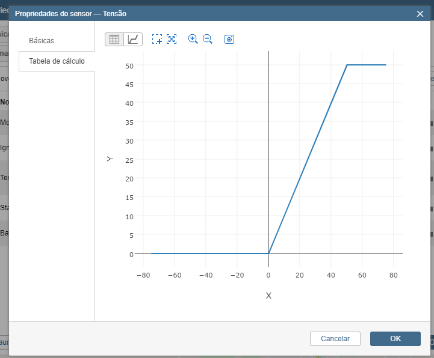Zoom in on the chart

(x=193, y=39)
